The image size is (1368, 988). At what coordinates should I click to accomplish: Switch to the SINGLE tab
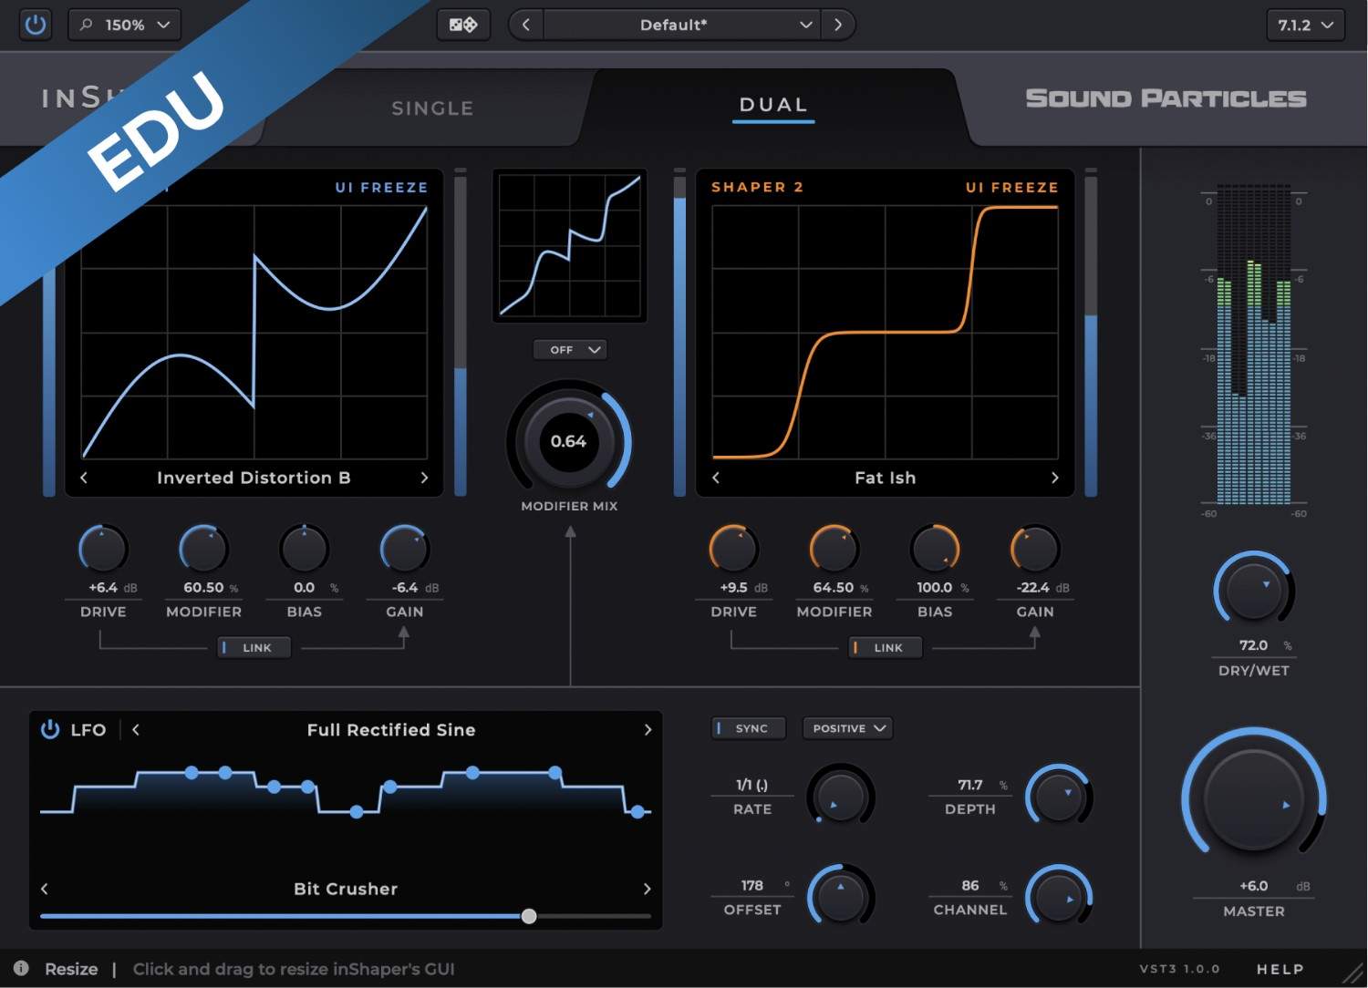432,108
